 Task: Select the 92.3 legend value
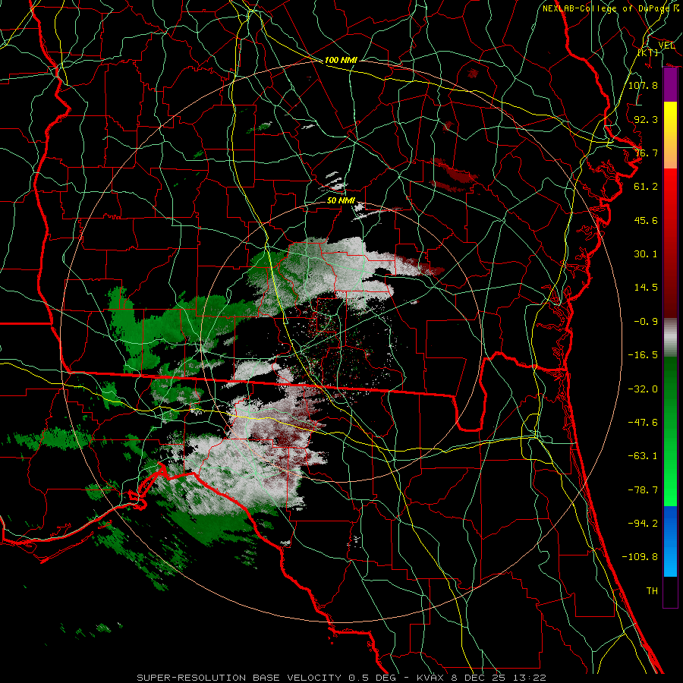coord(646,119)
